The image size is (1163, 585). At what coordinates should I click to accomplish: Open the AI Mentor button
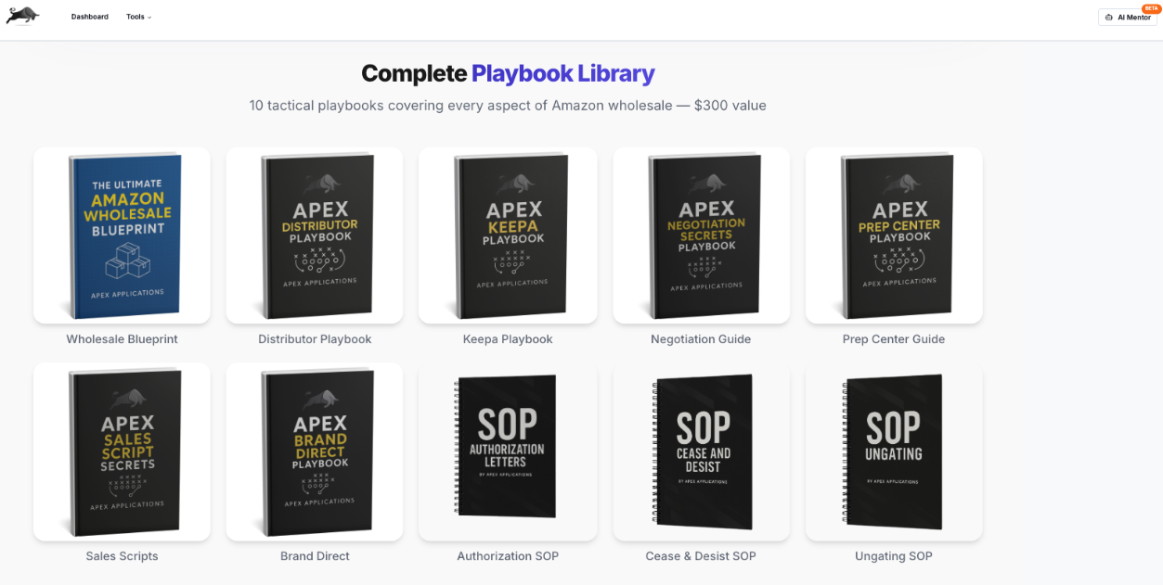coord(1128,17)
